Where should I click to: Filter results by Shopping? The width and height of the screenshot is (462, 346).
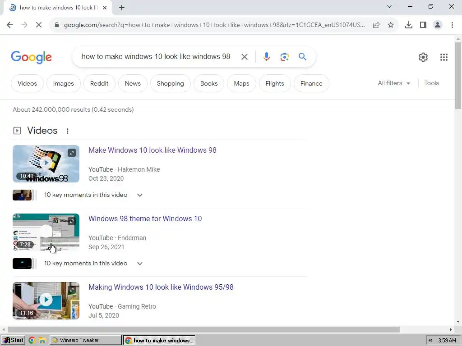point(170,83)
